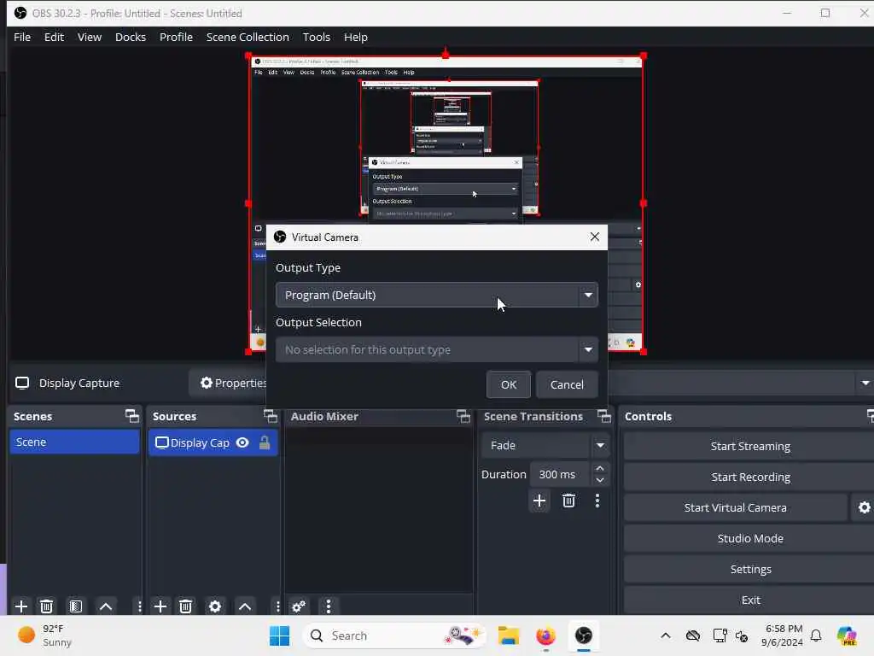Add a new scene with plus icon
Viewport: 874px width, 656px height.
point(21,606)
